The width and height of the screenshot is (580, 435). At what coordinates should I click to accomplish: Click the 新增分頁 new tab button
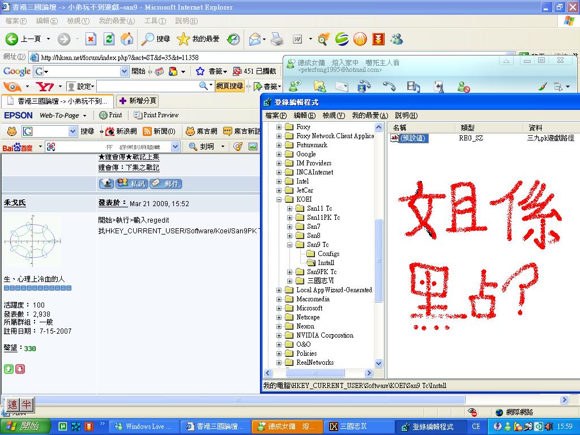coord(138,101)
